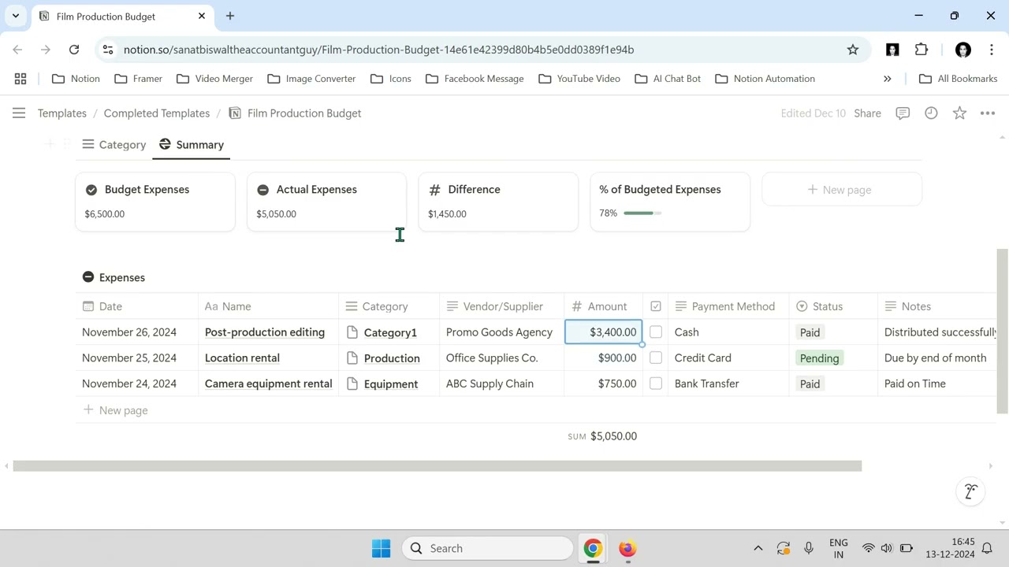
Task: Add New page card in summary gallery
Action: coord(842,190)
